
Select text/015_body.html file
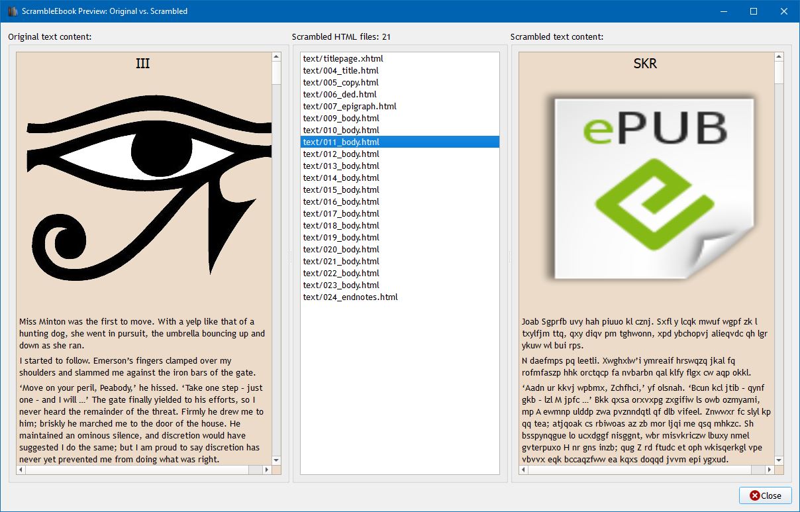pyautogui.click(x=400, y=189)
